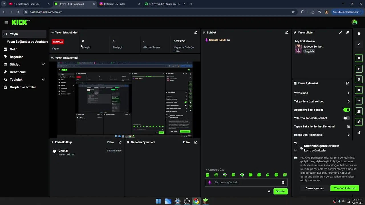Pop out the Denetim Eylemleri panel
The image size is (365, 205).
point(196,142)
